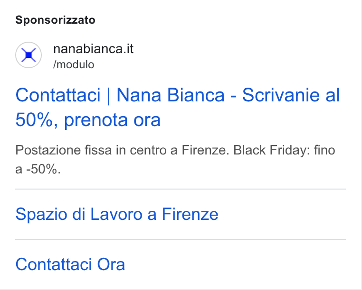Click 'Scrivanie al' in the ad headline
The height and width of the screenshot is (290, 362).
[291, 95]
